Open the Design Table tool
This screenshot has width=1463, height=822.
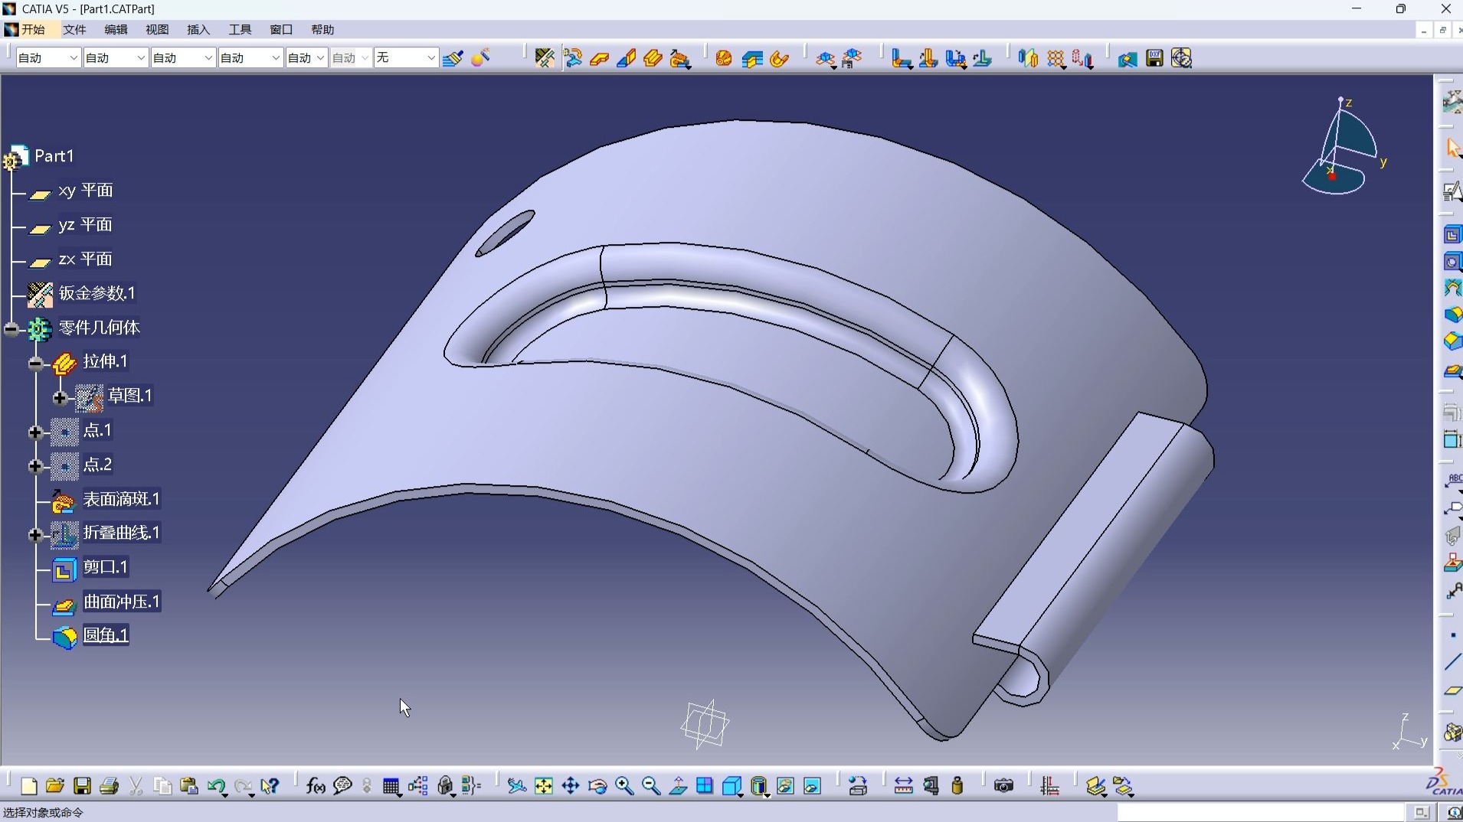point(391,786)
